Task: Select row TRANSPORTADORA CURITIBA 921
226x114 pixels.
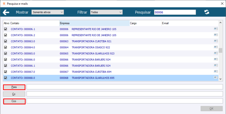Action: pos(111,41)
